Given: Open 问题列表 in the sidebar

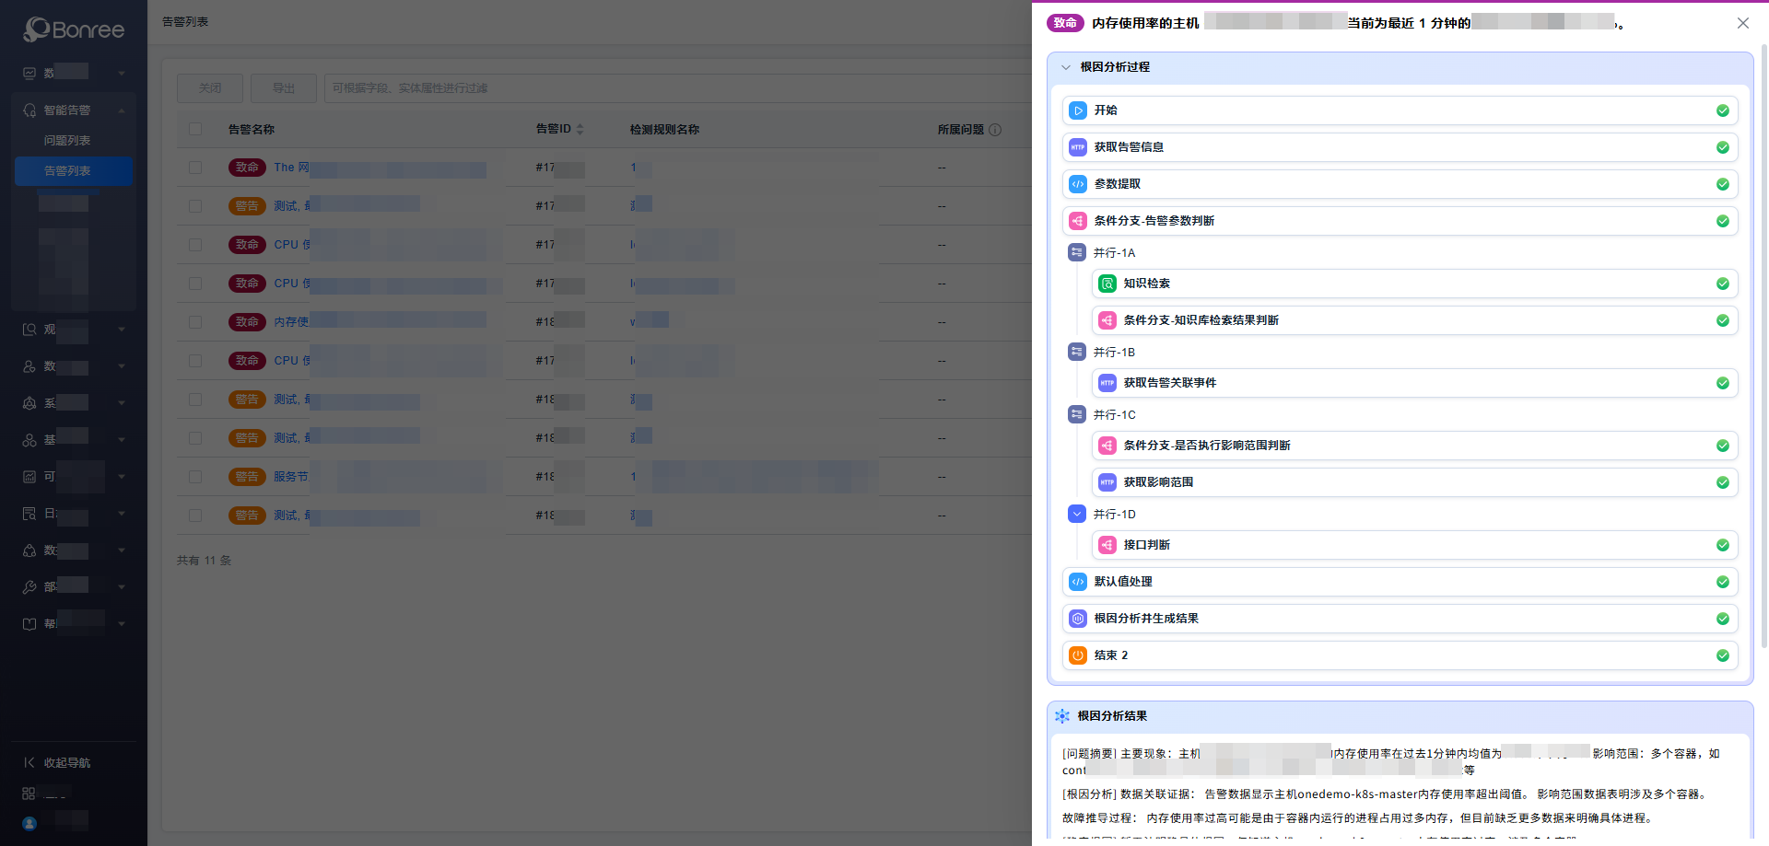Looking at the screenshot, I should (67, 141).
